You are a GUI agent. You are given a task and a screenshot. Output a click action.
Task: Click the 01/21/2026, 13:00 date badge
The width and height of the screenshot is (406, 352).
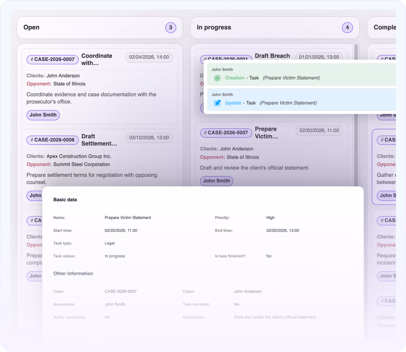319,57
